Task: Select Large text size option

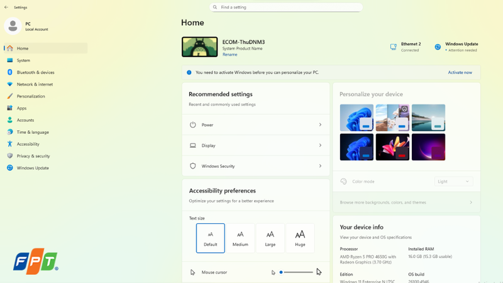Action: tap(270, 238)
